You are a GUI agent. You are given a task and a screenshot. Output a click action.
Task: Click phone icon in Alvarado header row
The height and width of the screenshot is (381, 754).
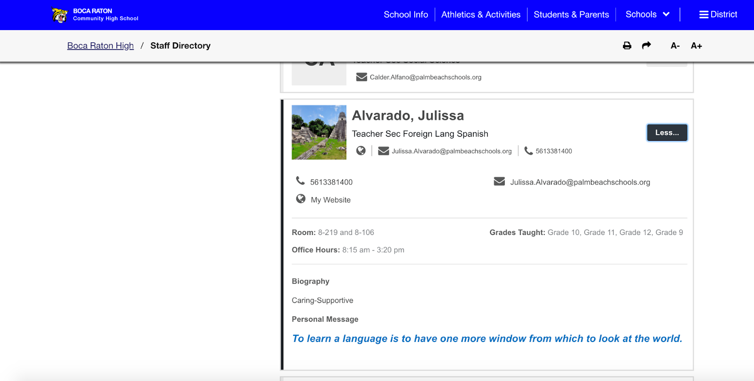point(529,151)
